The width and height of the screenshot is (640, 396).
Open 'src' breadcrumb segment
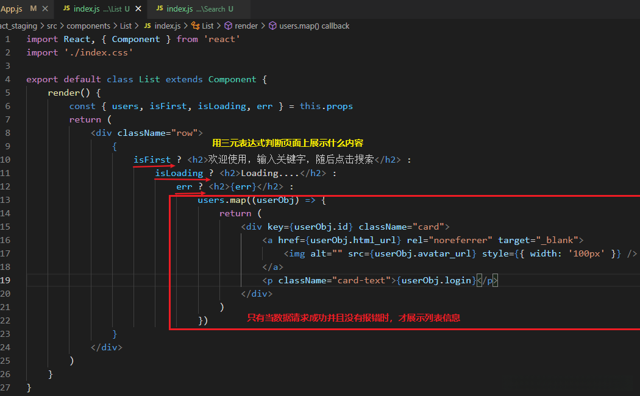[52, 26]
